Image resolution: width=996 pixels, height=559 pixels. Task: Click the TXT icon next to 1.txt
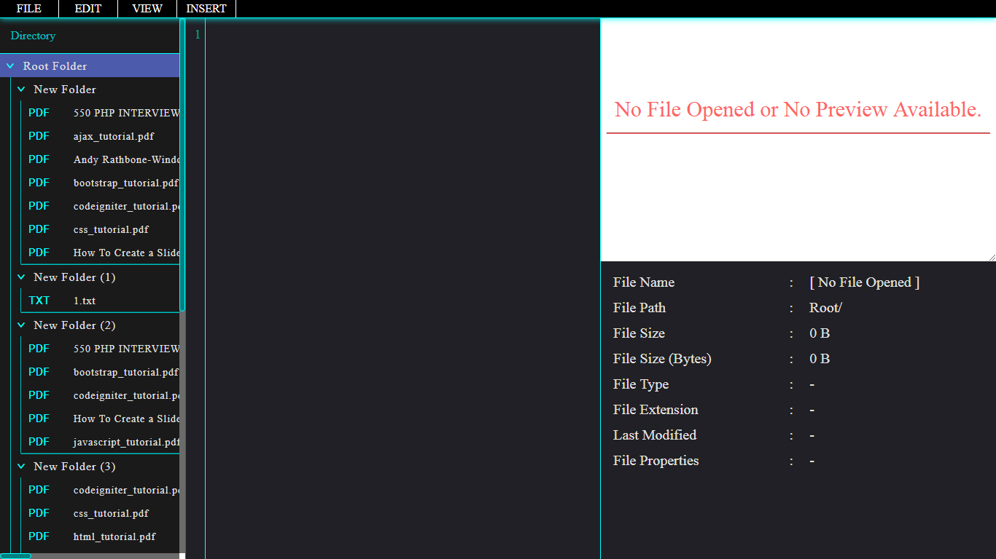[x=39, y=301]
